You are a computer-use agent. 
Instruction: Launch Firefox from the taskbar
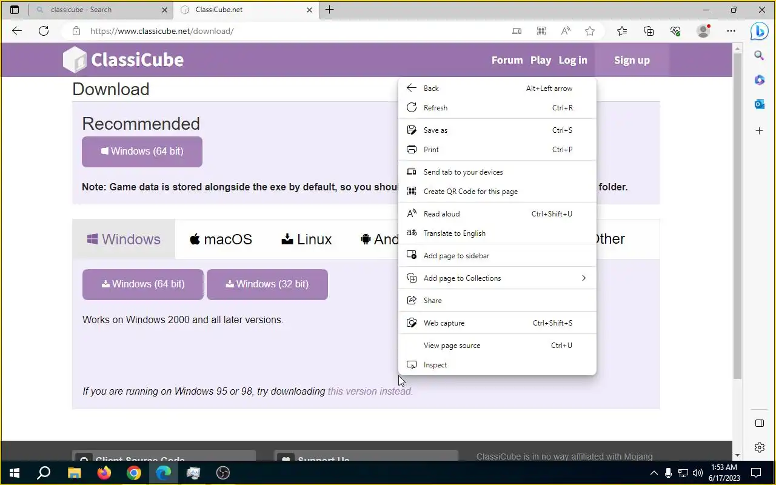[104, 473]
